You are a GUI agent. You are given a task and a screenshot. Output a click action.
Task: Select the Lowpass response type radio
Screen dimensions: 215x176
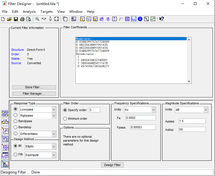(16, 109)
